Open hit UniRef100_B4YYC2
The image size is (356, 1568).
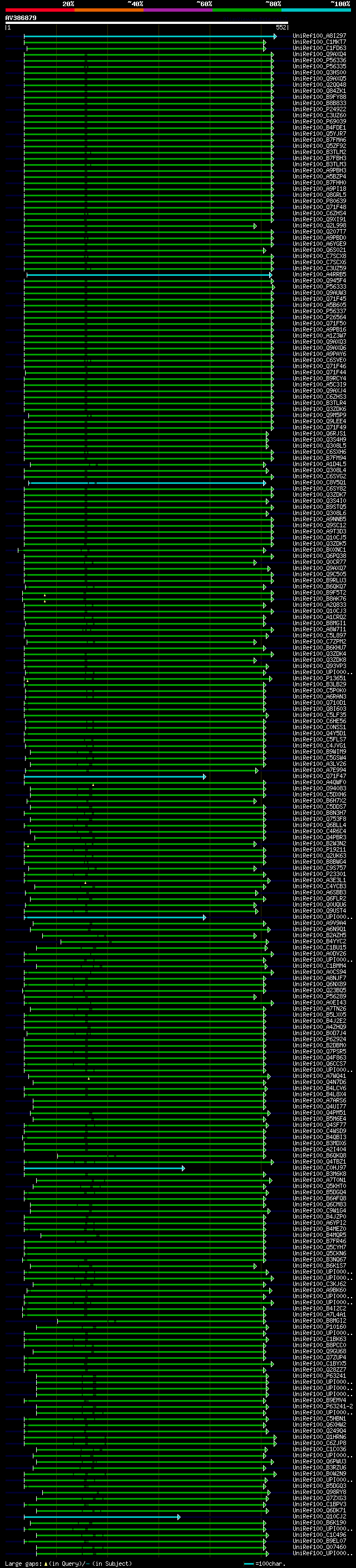click(x=319, y=942)
